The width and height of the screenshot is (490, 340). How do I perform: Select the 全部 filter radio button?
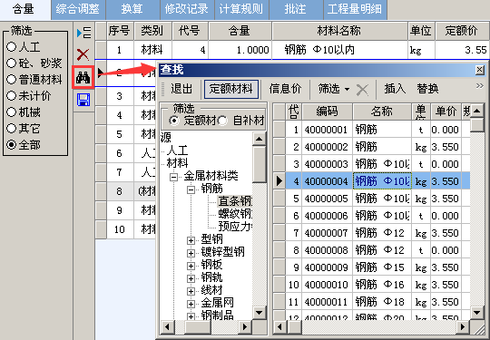pos(11,144)
